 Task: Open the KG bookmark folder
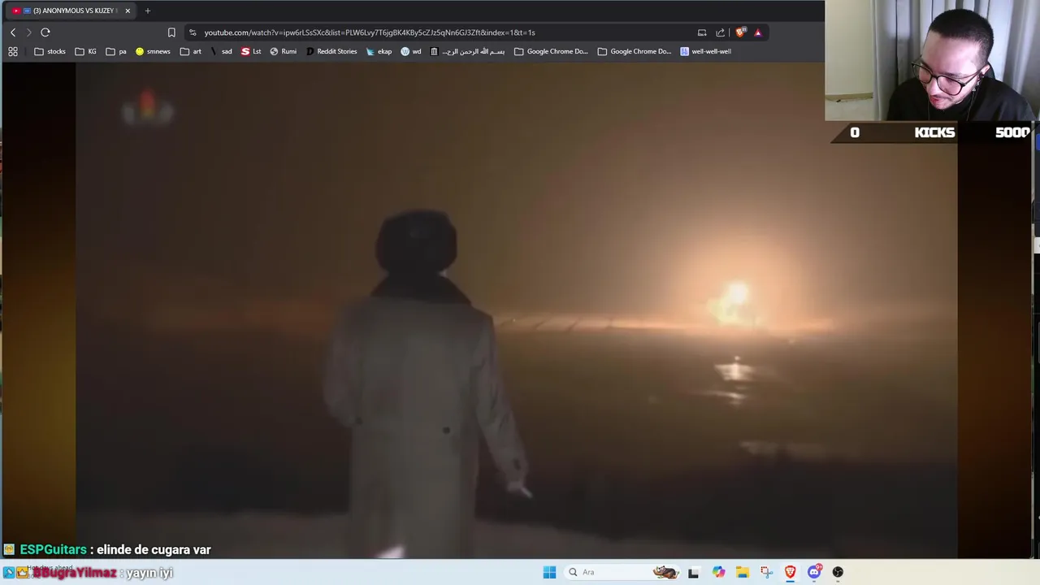pyautogui.click(x=85, y=51)
